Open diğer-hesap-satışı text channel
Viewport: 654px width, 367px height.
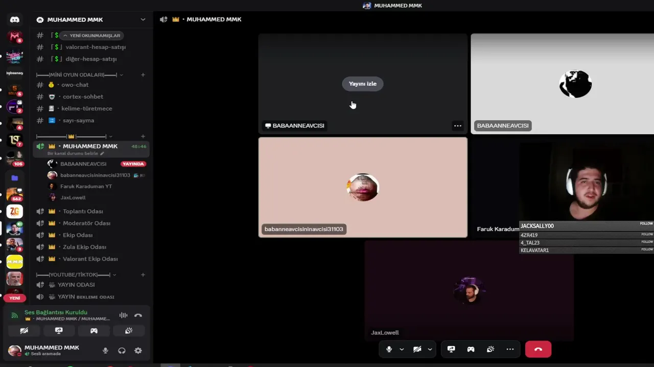point(92,59)
